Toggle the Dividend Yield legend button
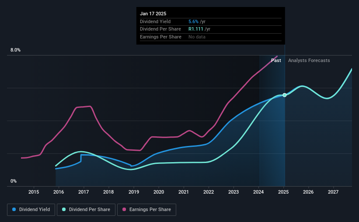Viewport: 359px width, 222px height. pos(31,210)
